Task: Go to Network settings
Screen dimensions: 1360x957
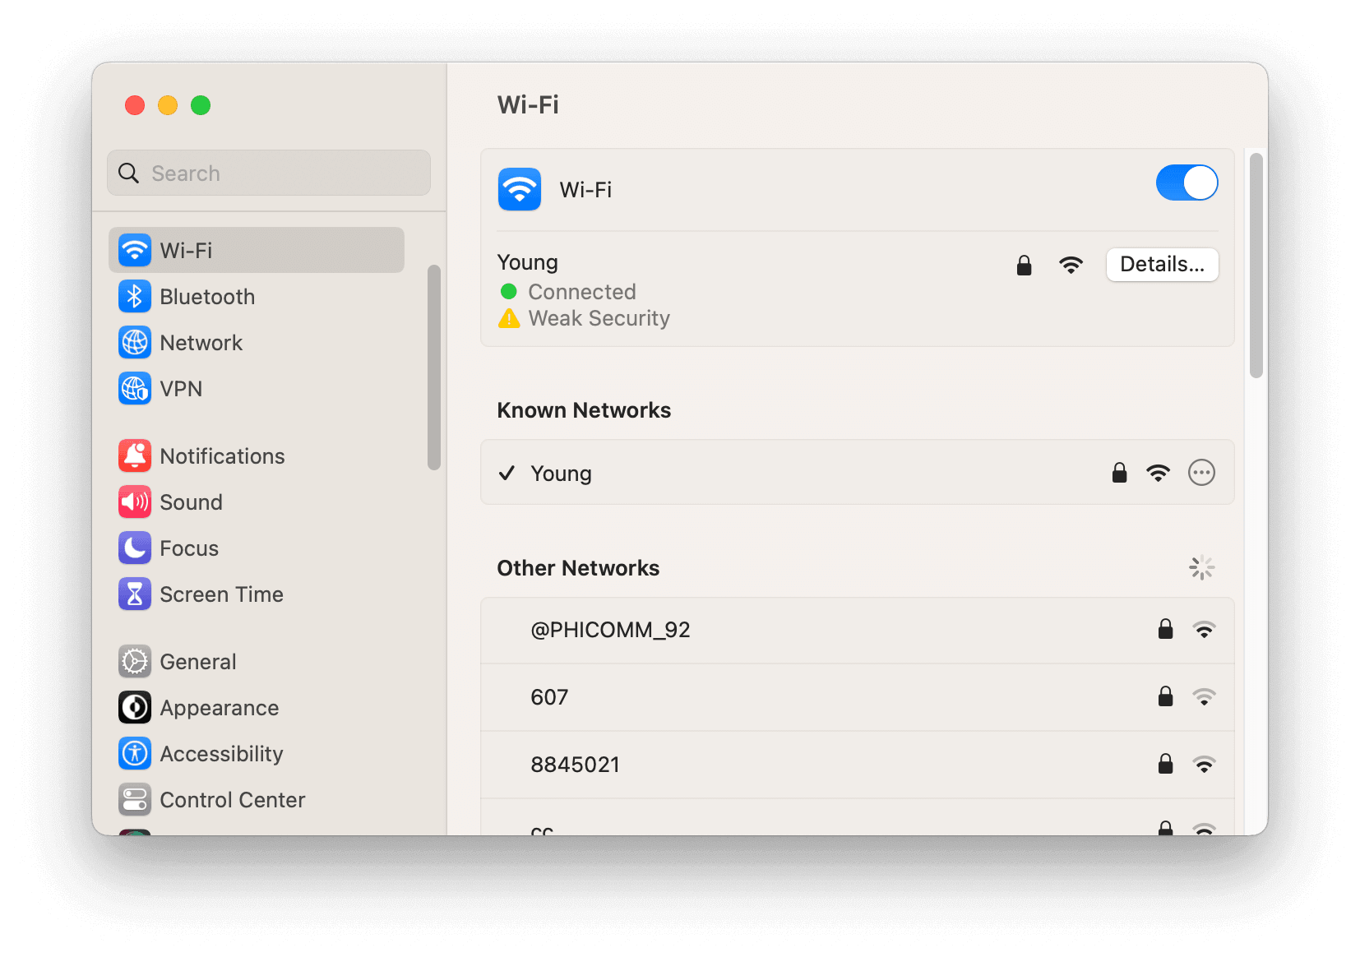Action: point(257,342)
